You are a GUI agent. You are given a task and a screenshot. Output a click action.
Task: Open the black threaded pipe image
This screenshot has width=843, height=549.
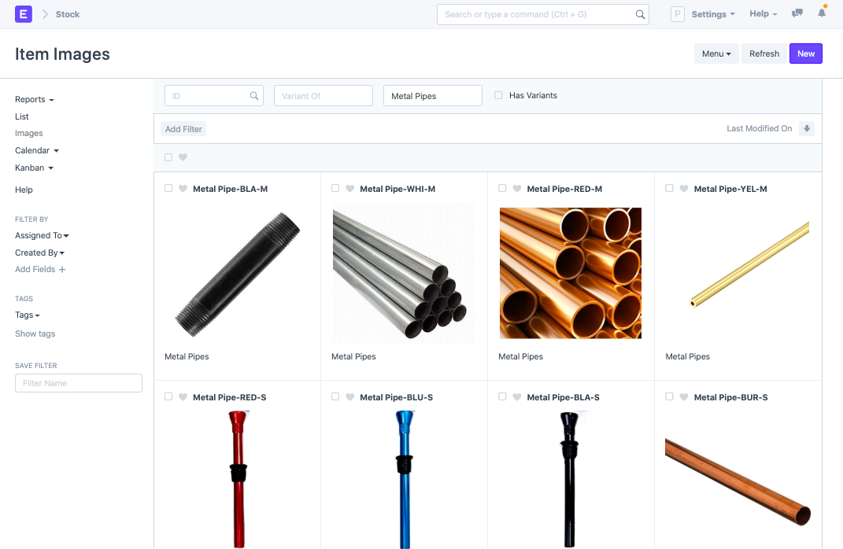pos(237,274)
